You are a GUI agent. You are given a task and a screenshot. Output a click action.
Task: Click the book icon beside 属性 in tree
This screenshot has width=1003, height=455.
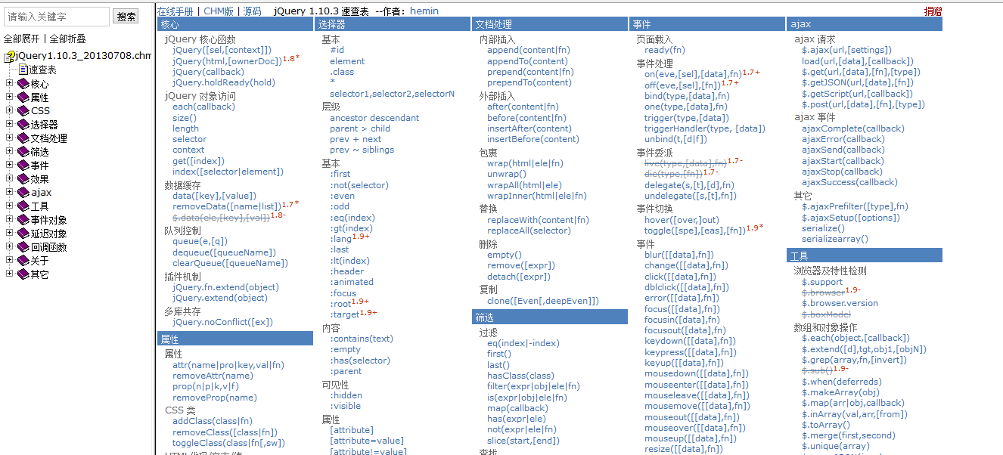point(23,97)
